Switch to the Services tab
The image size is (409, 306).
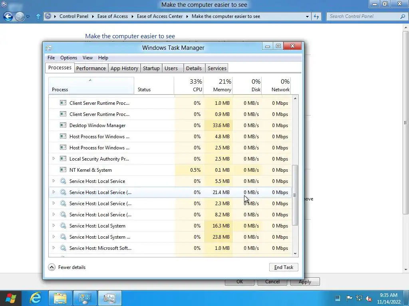click(217, 68)
